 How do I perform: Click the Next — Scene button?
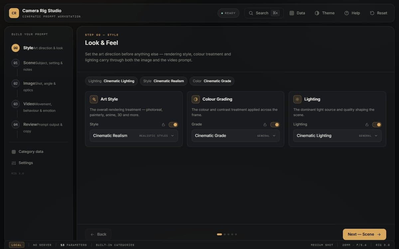[x=364, y=234]
